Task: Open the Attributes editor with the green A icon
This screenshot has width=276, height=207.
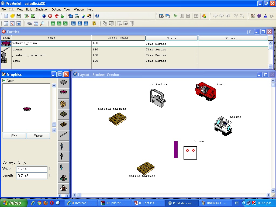Action: [53, 23]
